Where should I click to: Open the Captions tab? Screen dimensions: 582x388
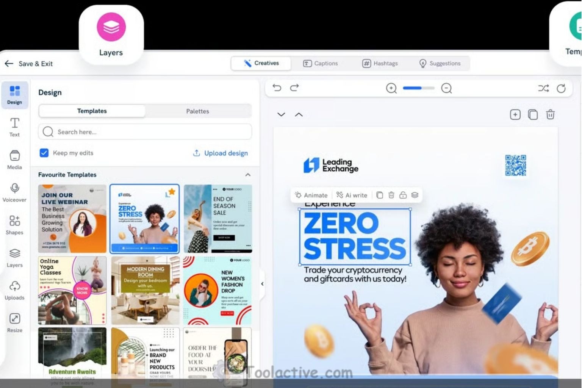(320, 63)
